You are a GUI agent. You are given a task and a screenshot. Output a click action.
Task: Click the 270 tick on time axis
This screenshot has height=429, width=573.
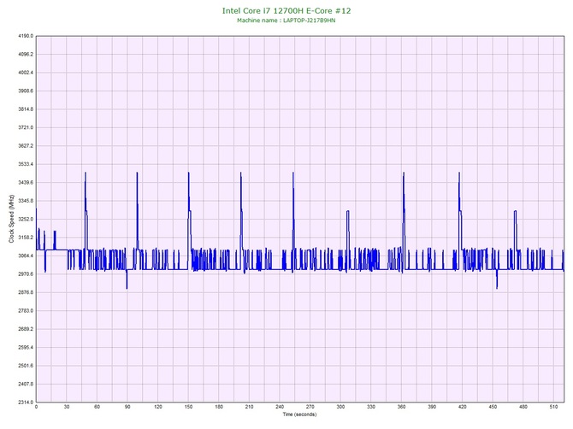click(x=310, y=407)
